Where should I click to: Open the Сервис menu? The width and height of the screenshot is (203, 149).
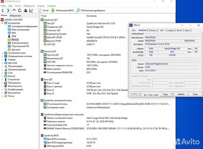click(41, 6)
